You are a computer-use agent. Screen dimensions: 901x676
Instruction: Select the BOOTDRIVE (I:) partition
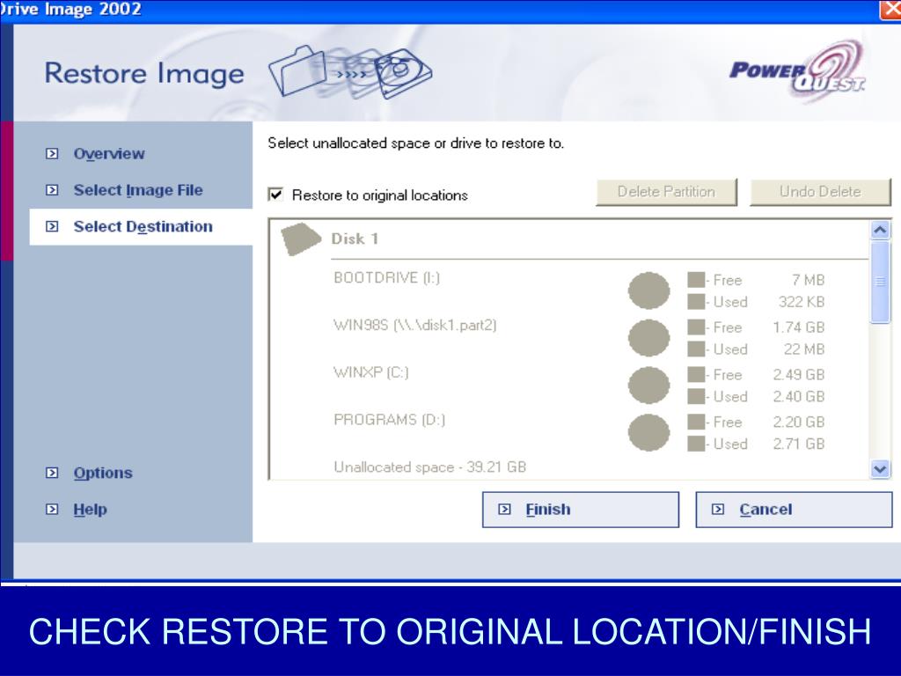tap(387, 277)
